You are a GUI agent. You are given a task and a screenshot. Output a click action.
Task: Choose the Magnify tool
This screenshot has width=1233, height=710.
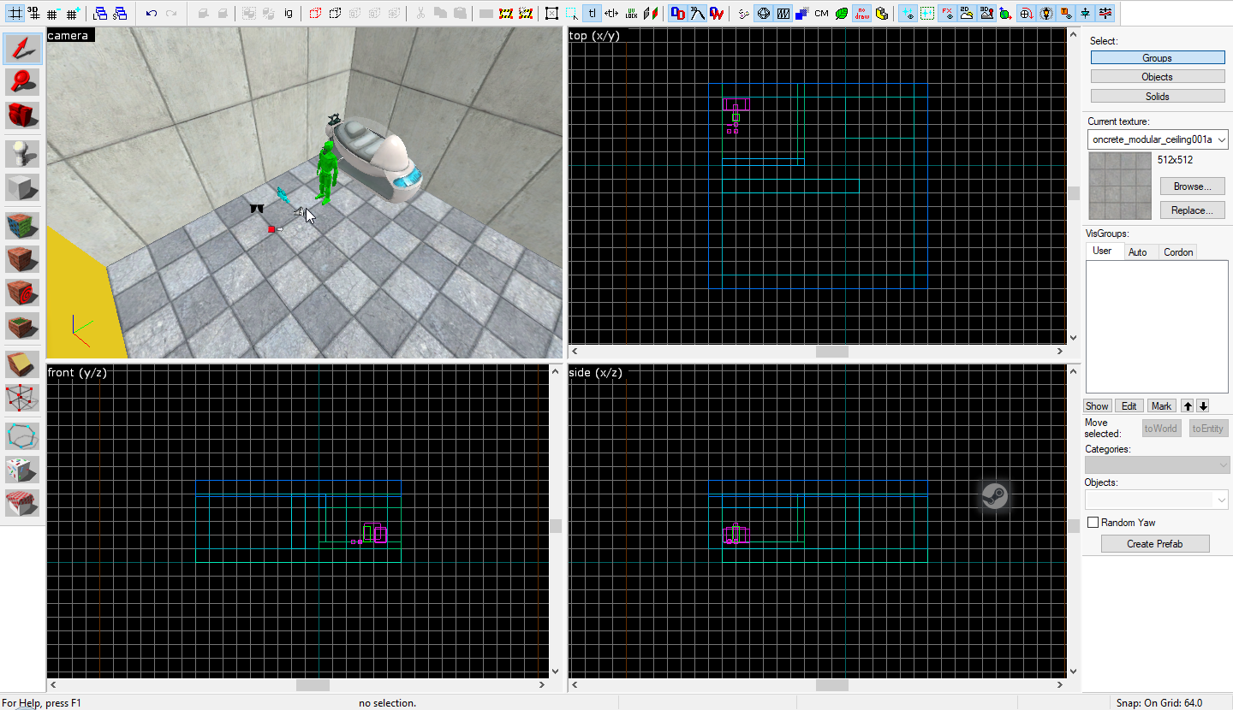(x=23, y=82)
